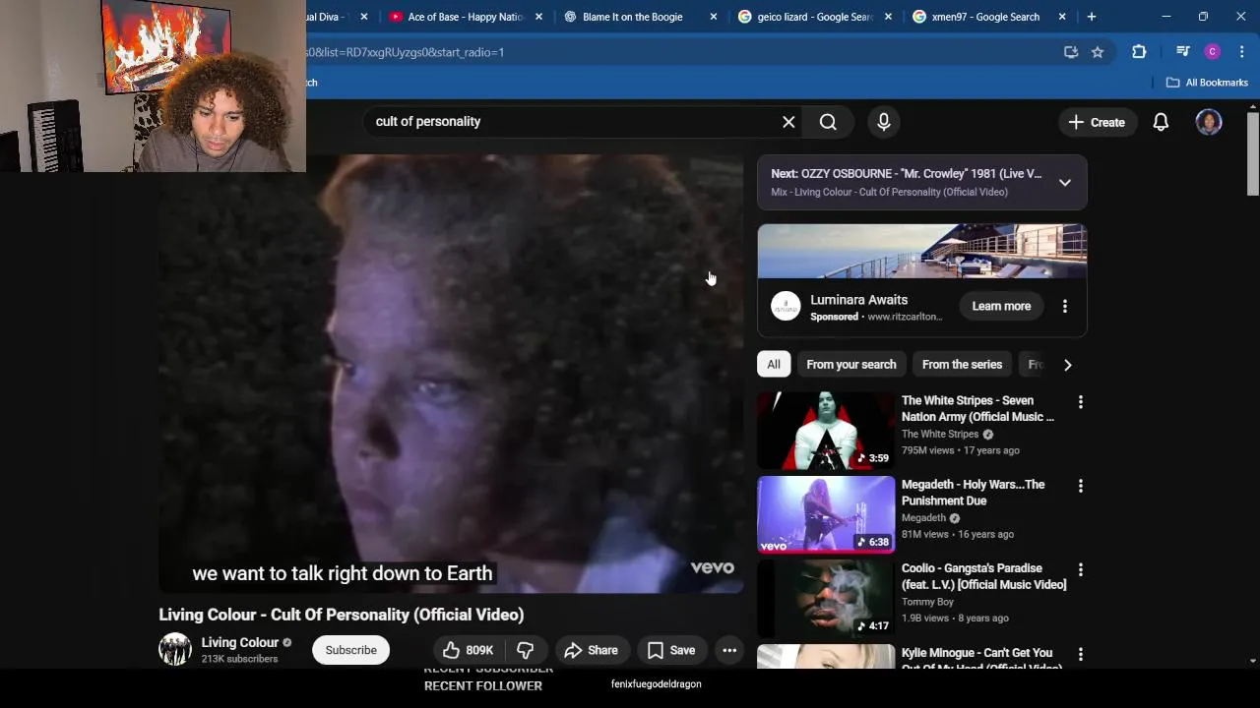Switch to Blame It on the Boogie tab
Screen dimensions: 1260x708
point(631,17)
